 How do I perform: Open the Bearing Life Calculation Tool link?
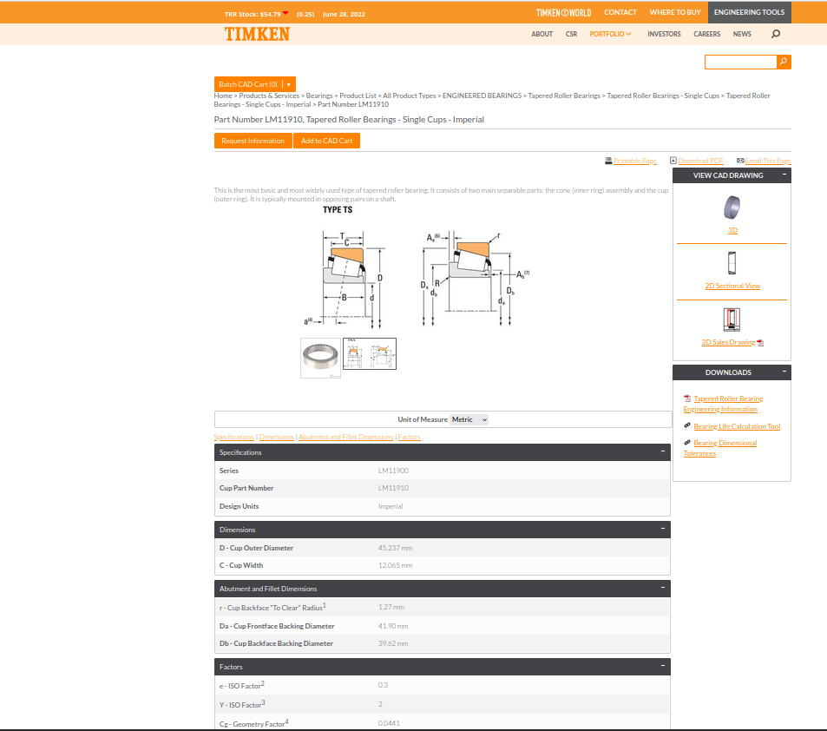736,426
